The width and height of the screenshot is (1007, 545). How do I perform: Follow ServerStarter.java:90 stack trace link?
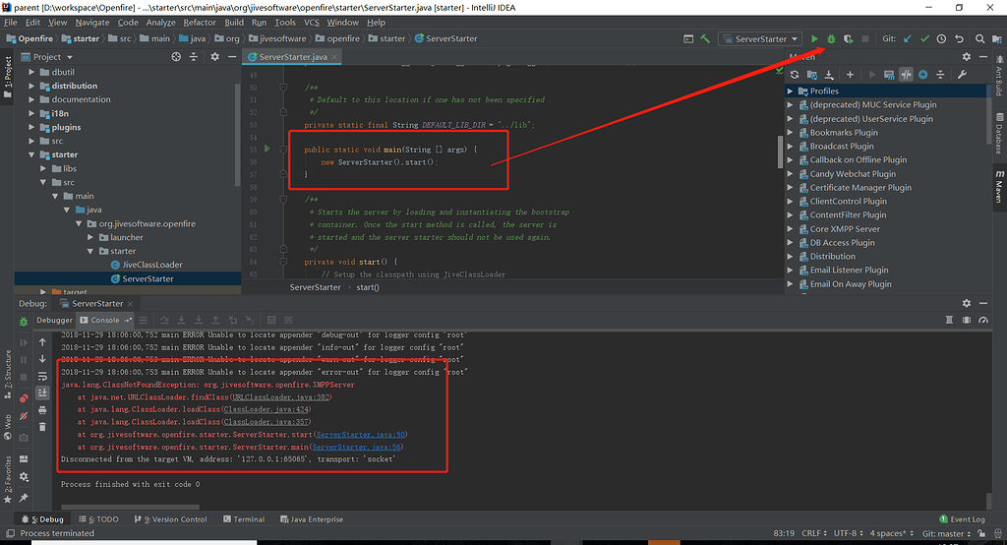(360, 435)
